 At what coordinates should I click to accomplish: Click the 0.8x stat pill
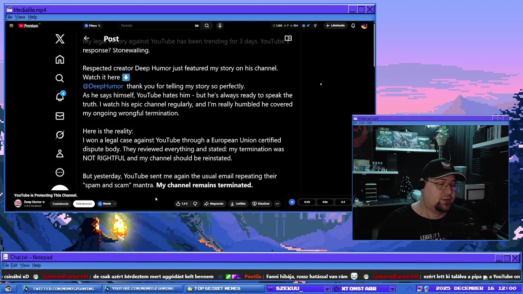(x=325, y=202)
